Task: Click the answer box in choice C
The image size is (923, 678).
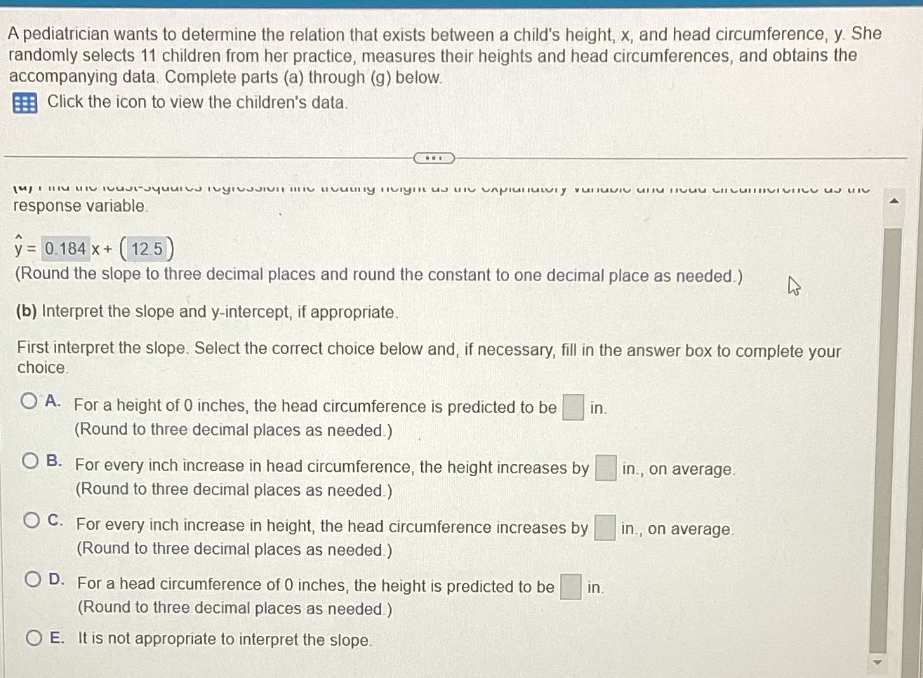Action: pyautogui.click(x=604, y=528)
